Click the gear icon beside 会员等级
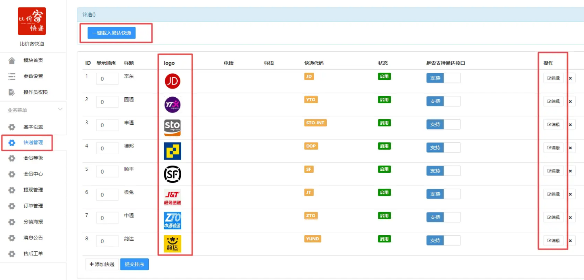Viewport: 584px width, 280px height. pyautogui.click(x=12, y=158)
